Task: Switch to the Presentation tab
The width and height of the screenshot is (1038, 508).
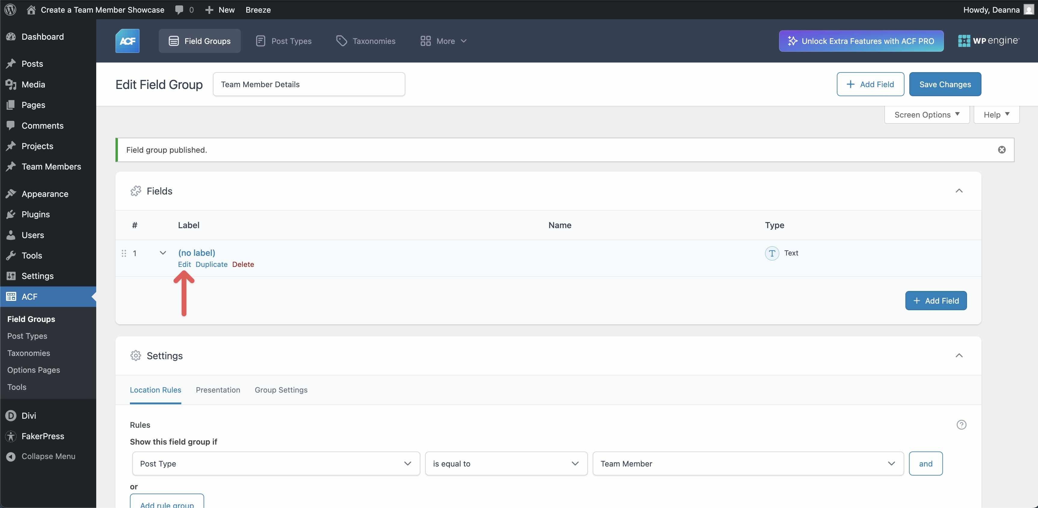Action: pos(218,390)
